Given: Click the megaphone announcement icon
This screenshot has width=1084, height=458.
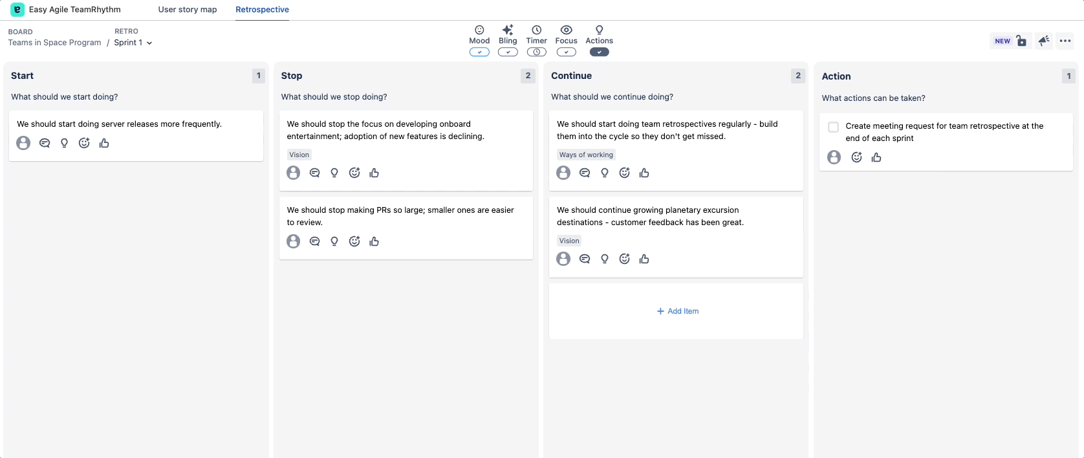Looking at the screenshot, I should click(1044, 41).
